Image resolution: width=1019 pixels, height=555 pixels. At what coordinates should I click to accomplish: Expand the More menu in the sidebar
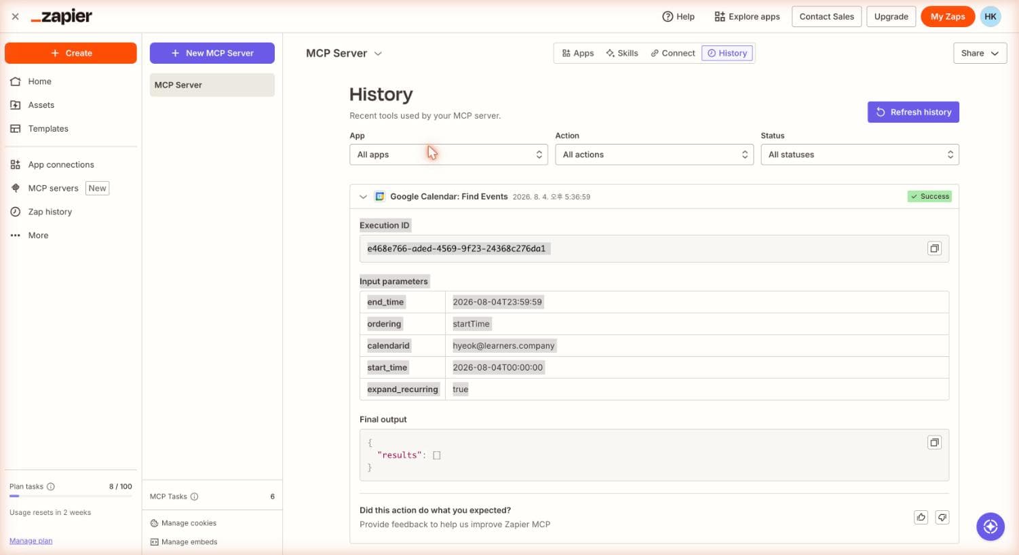[38, 235]
